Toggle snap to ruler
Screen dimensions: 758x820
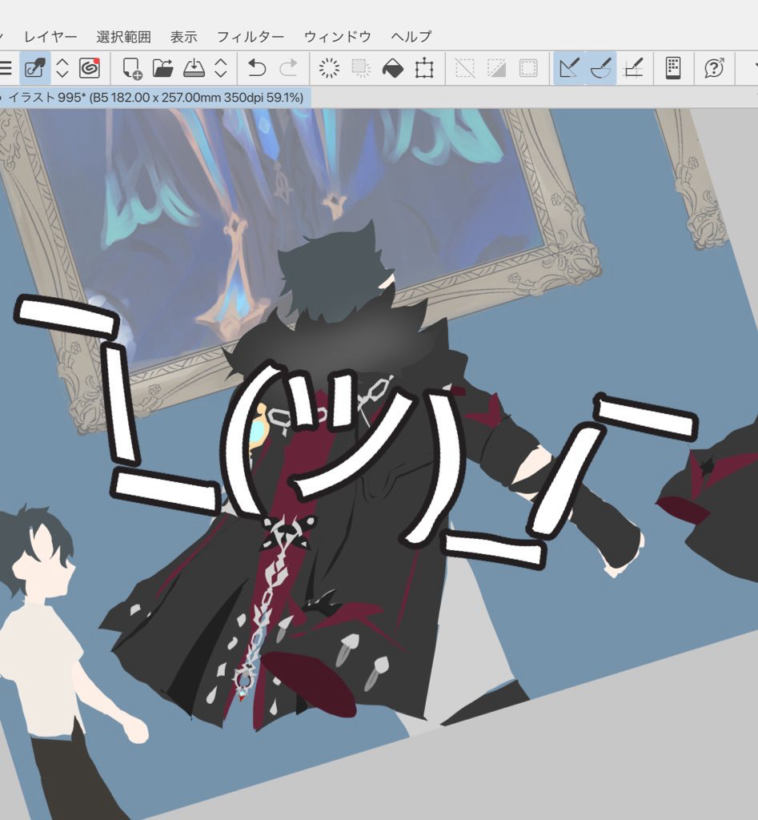(x=569, y=68)
